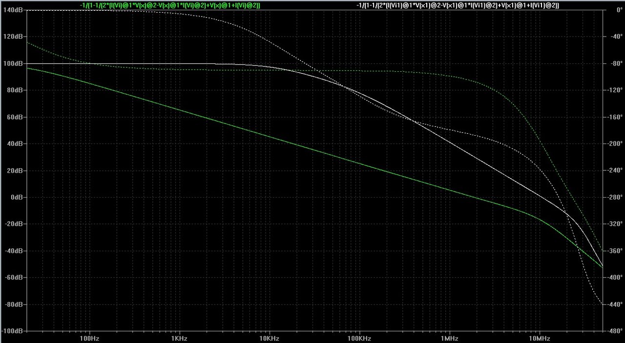
Task: Click the 0dB magnitude axis label
Action: (16, 198)
